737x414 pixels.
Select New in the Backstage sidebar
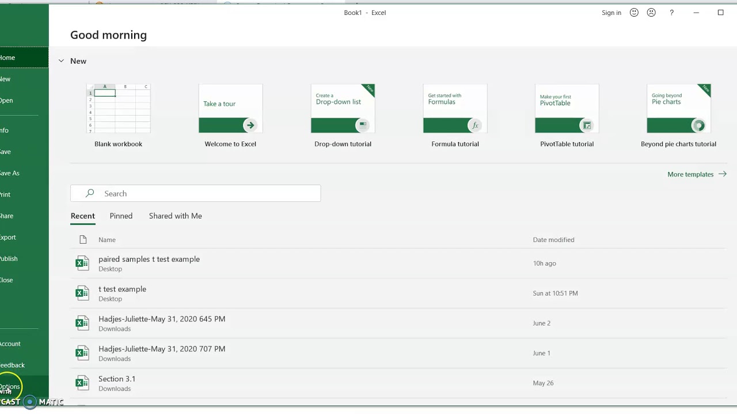24,79
